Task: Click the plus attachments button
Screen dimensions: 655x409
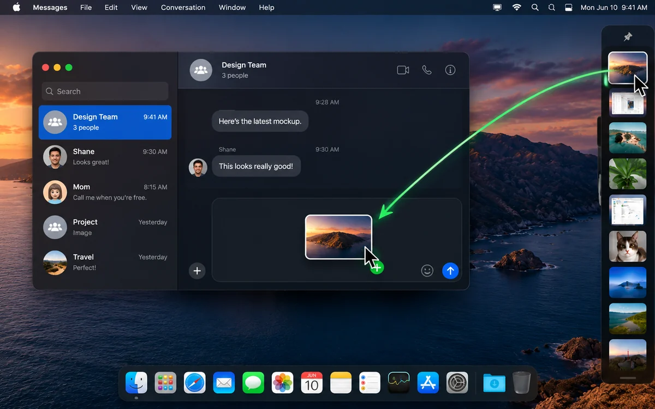Action: coord(197,271)
